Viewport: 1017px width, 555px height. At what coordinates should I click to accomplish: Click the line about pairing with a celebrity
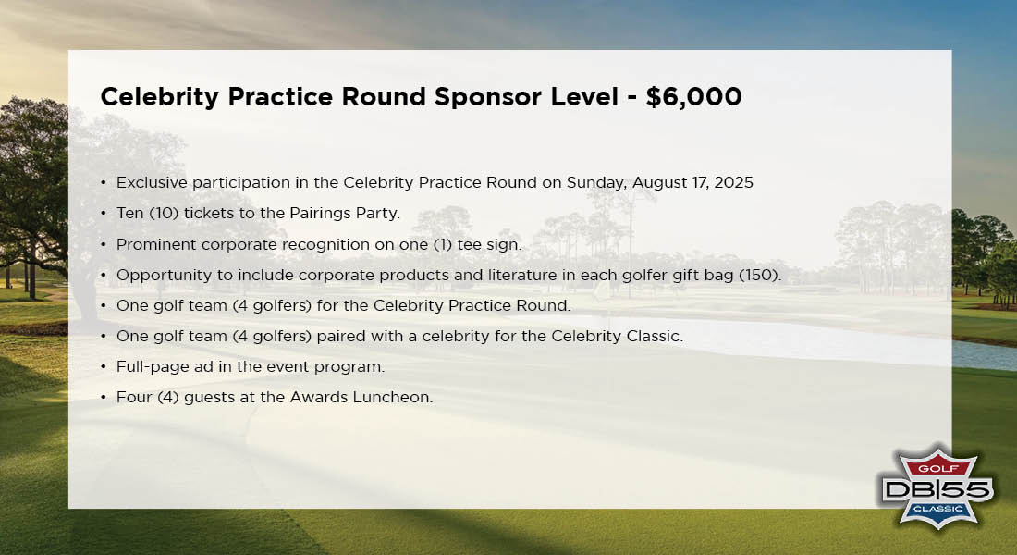399,337
